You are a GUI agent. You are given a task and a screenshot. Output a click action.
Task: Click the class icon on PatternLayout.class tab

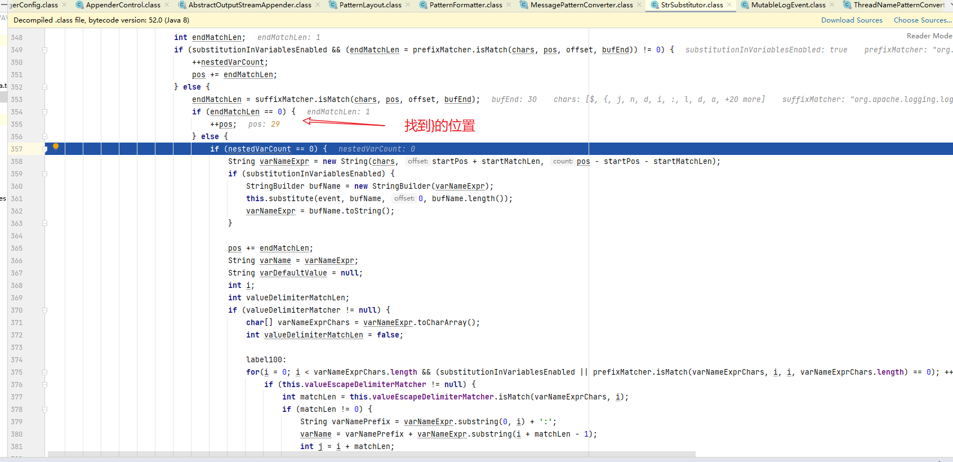click(x=333, y=5)
